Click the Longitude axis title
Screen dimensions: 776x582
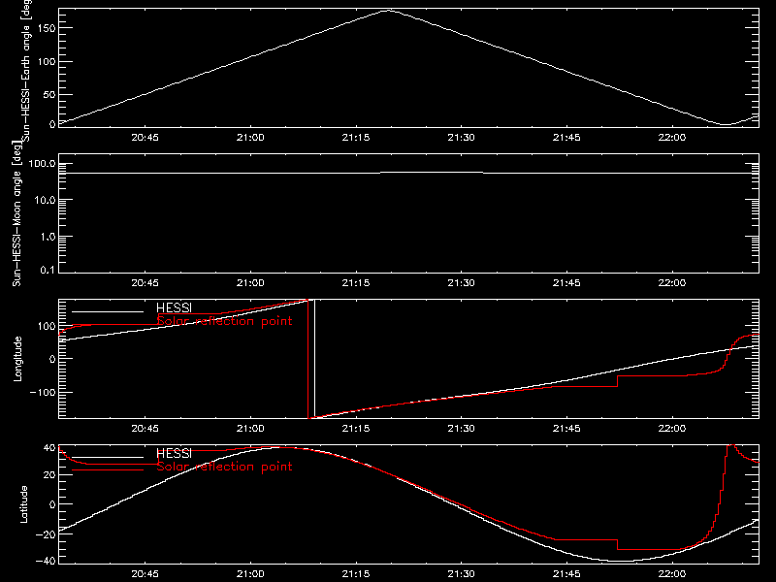click(x=17, y=359)
